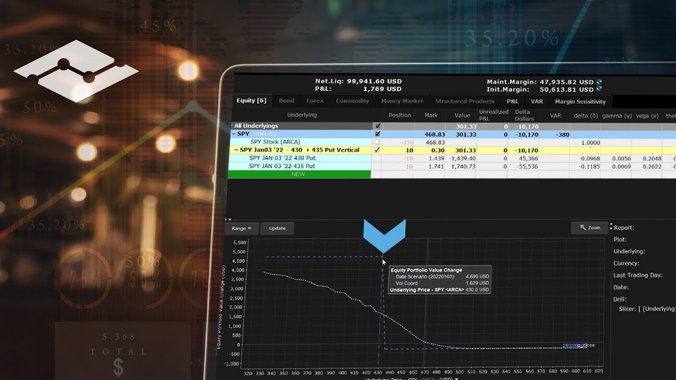The image size is (676, 380).
Task: Click the Update button
Action: click(277, 229)
